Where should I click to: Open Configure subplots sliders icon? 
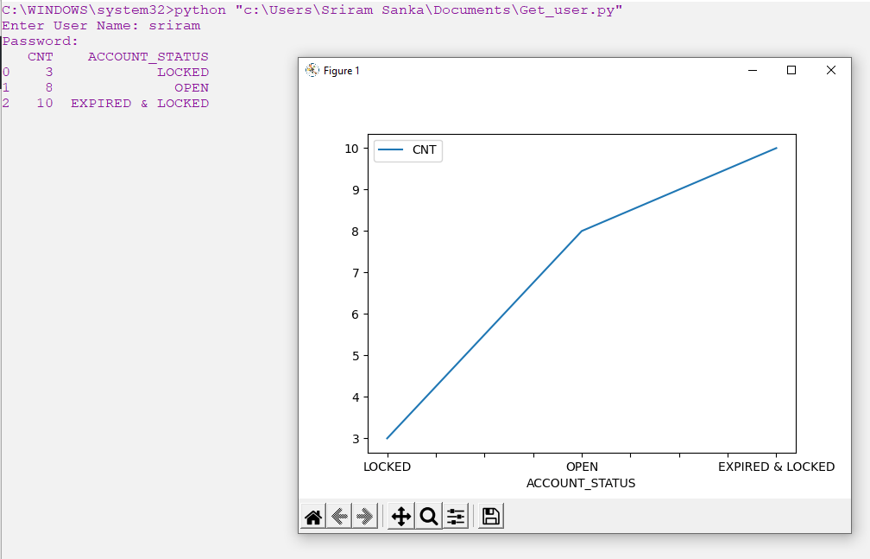click(456, 517)
